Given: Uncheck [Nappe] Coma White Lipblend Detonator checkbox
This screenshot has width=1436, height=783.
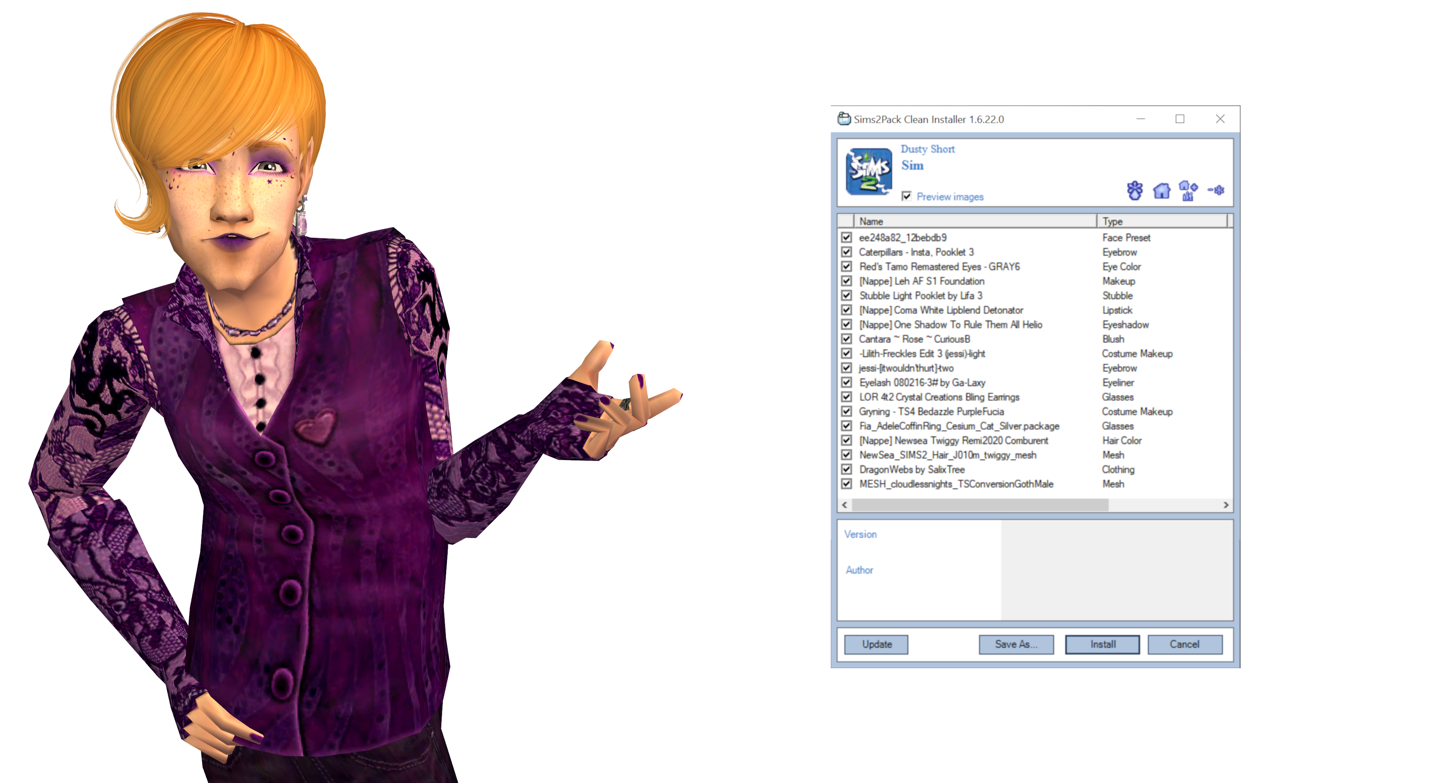Looking at the screenshot, I should tap(847, 310).
